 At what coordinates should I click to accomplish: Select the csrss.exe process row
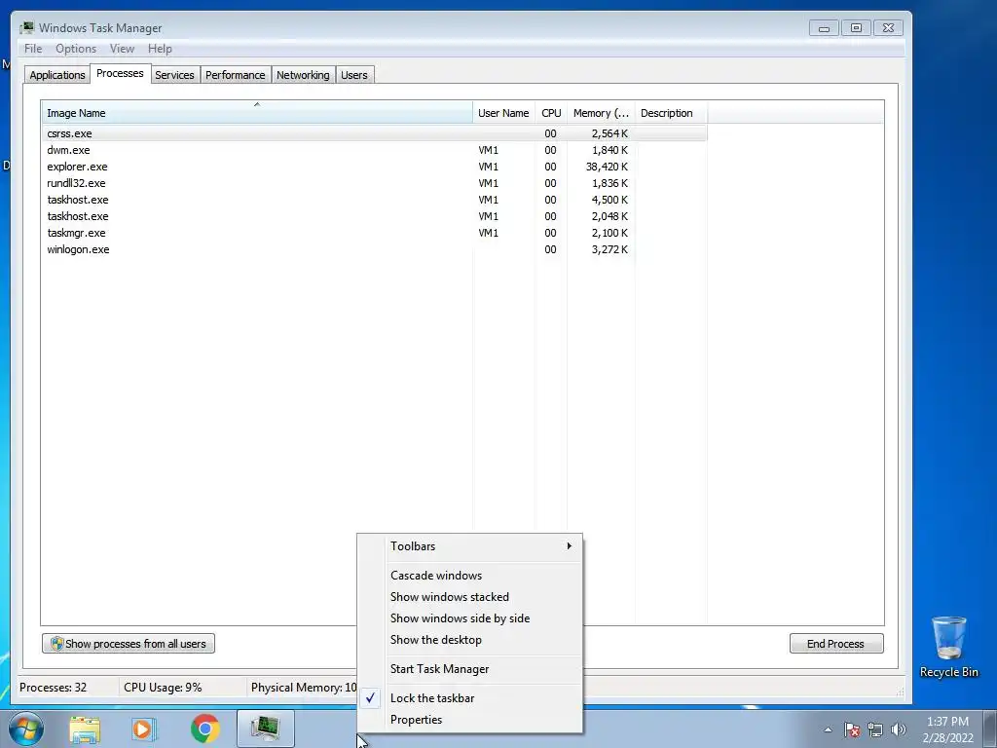(375, 133)
